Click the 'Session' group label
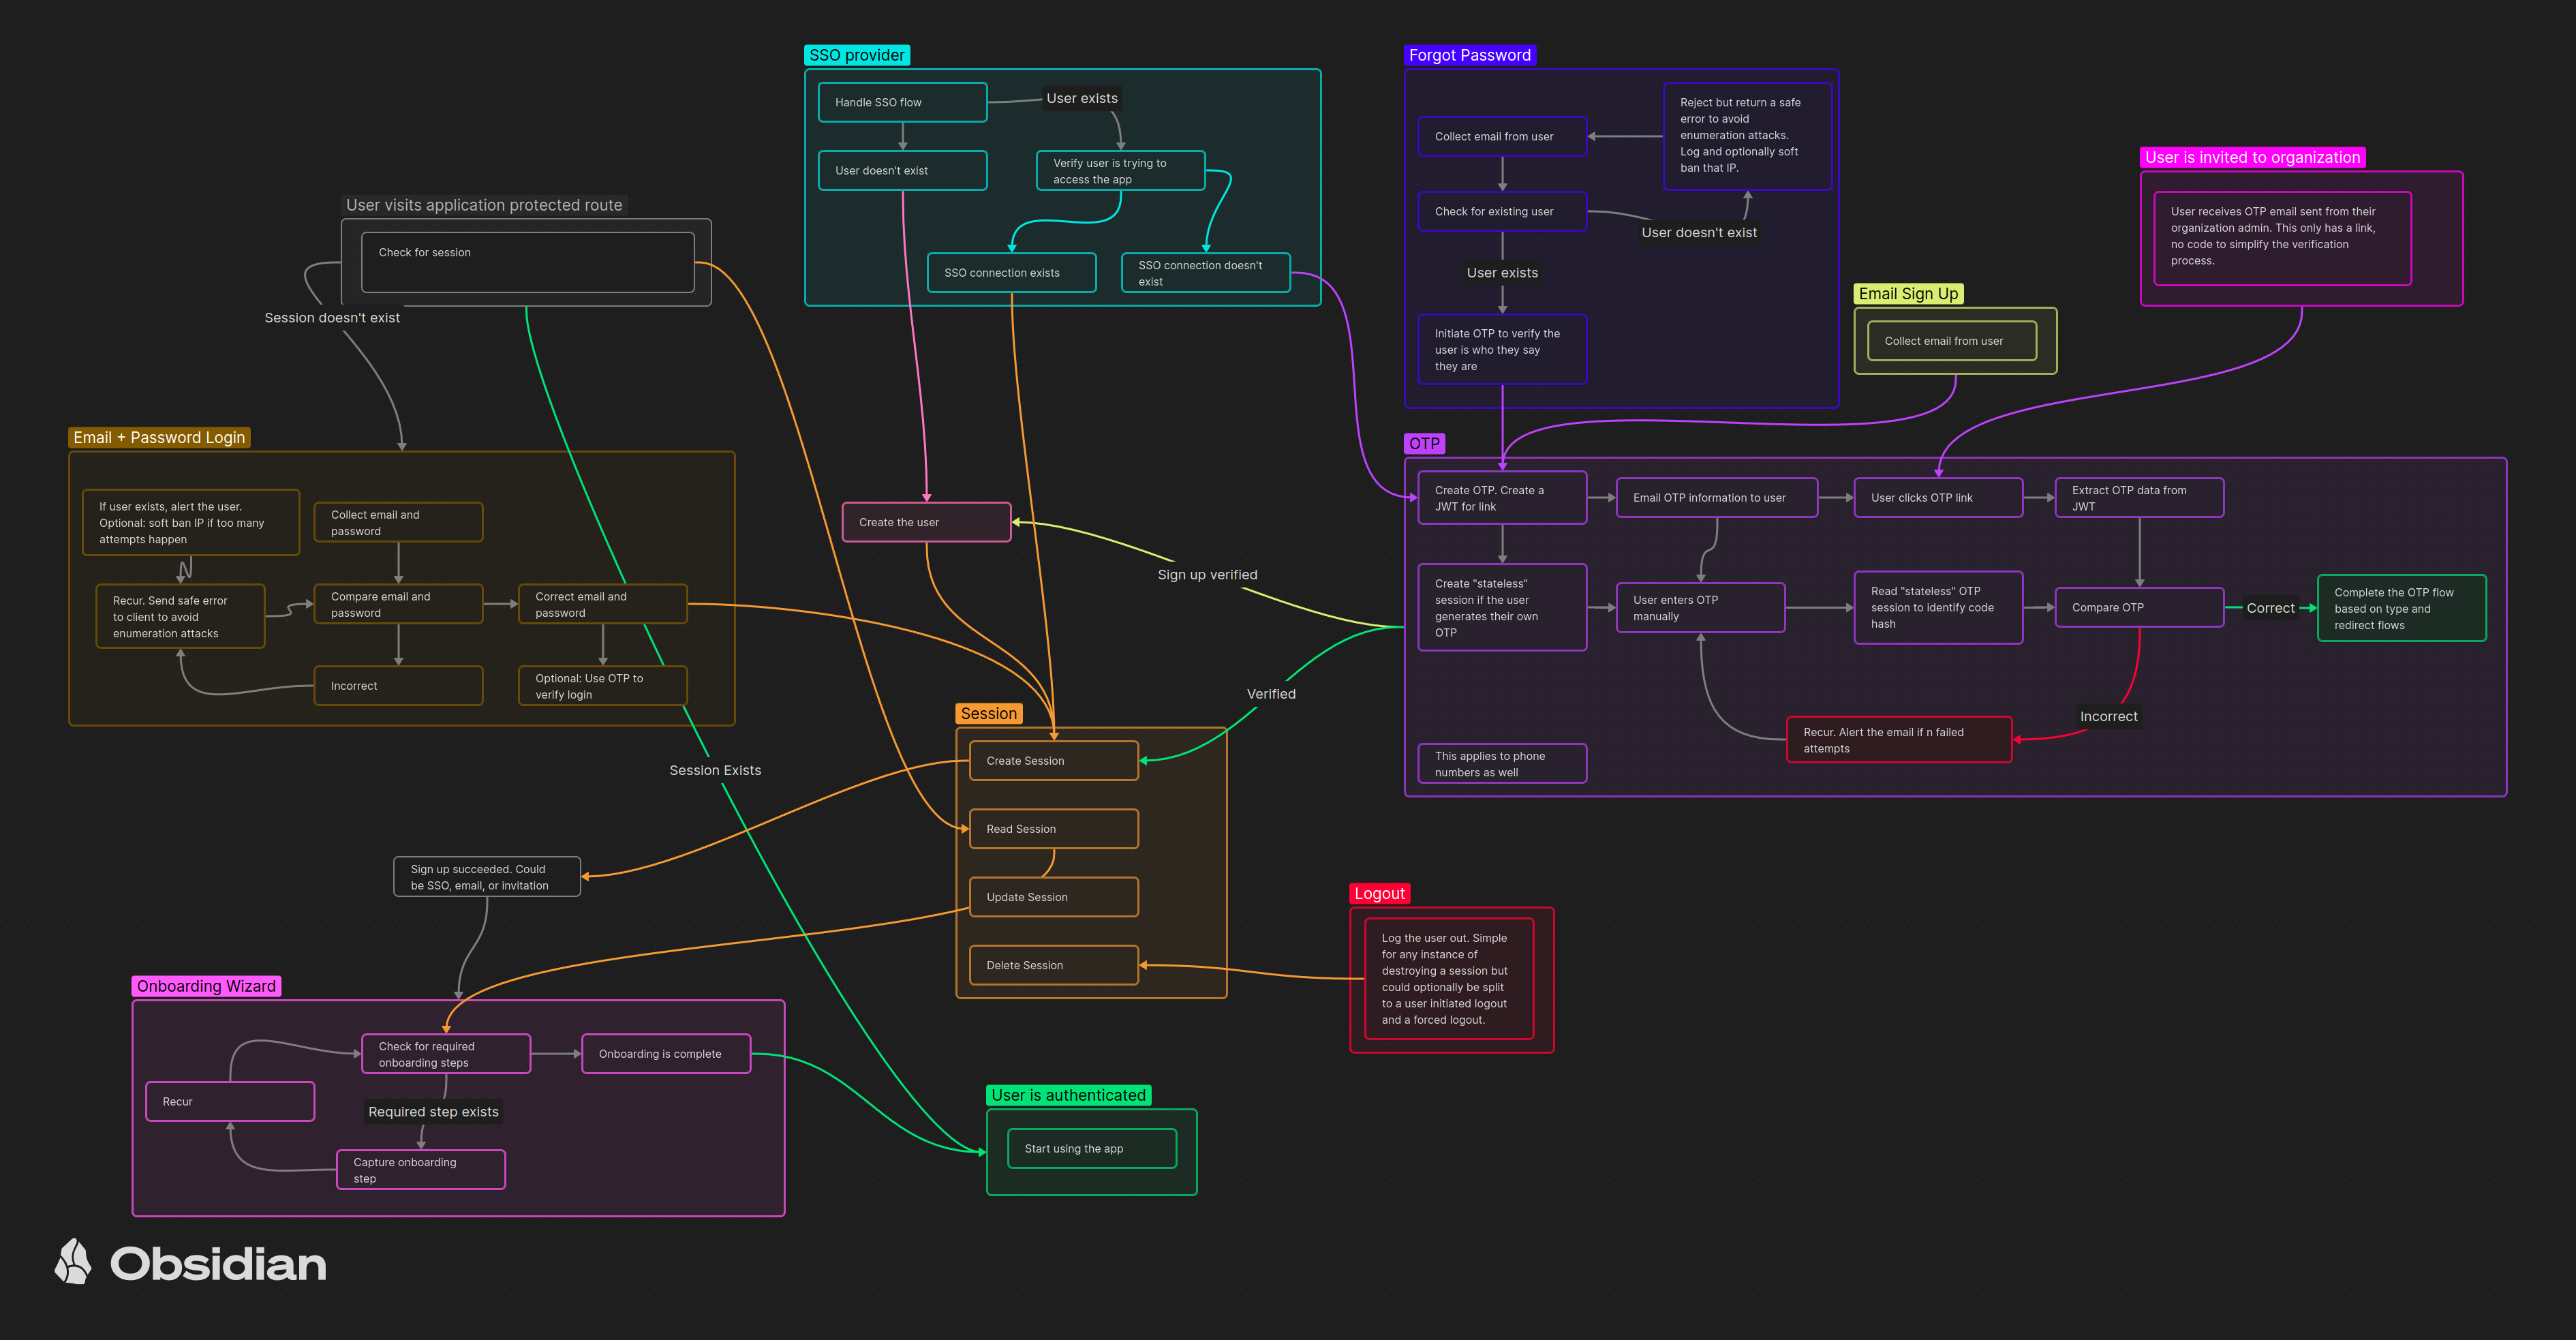The image size is (2576, 1340). tap(988, 713)
